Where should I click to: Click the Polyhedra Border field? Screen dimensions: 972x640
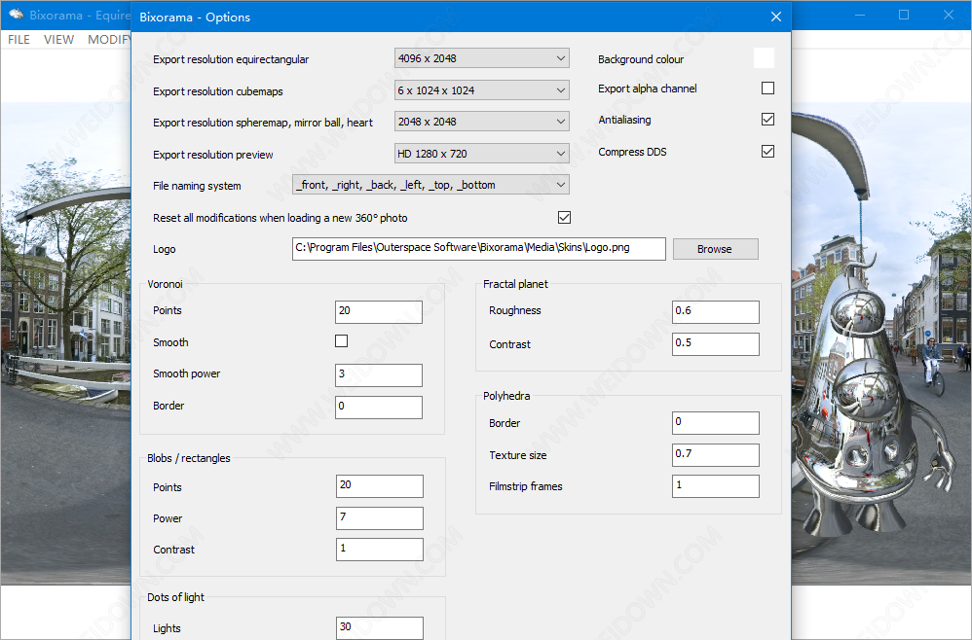coord(715,423)
